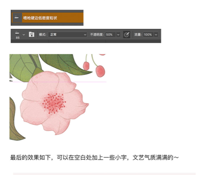
Task: Expand the brush preset picker arrow
Action: 24,35
